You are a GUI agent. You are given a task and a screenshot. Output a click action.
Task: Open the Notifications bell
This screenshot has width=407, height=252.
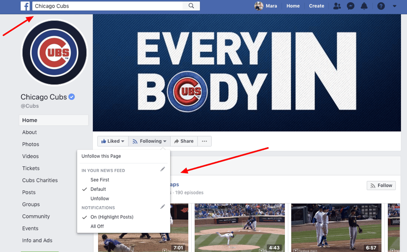364,6
